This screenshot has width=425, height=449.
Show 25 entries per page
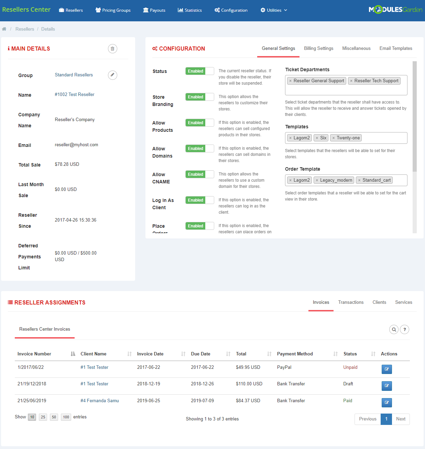(43, 417)
